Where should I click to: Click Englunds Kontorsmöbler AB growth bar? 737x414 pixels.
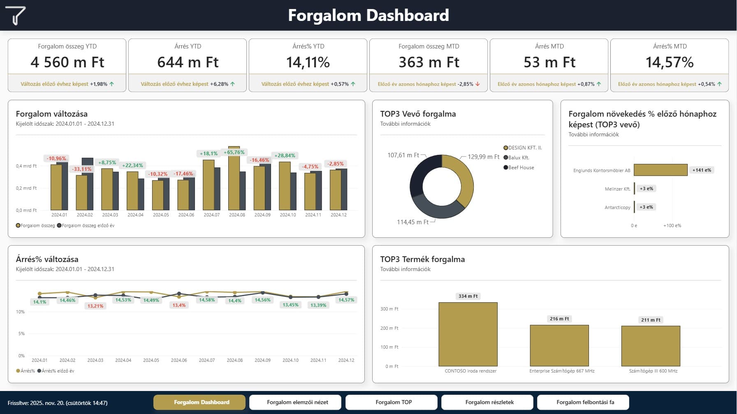coord(661,170)
